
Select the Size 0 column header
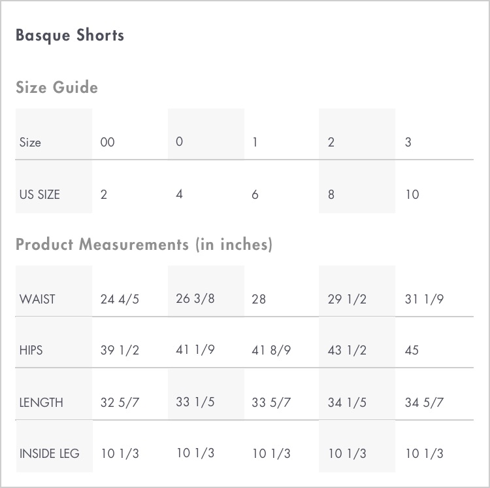coord(179,142)
